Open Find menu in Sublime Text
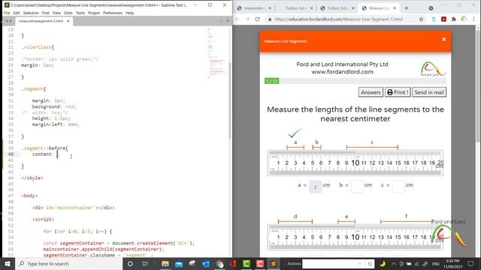This screenshot has height=270, width=481. click(45, 13)
